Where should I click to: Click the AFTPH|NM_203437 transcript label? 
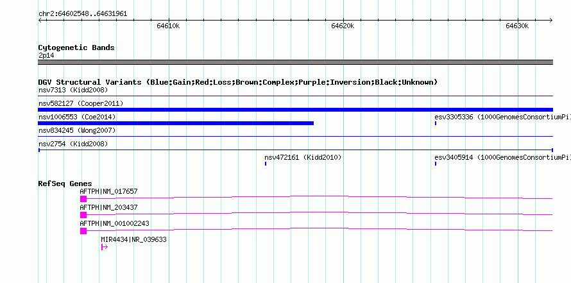click(x=109, y=207)
